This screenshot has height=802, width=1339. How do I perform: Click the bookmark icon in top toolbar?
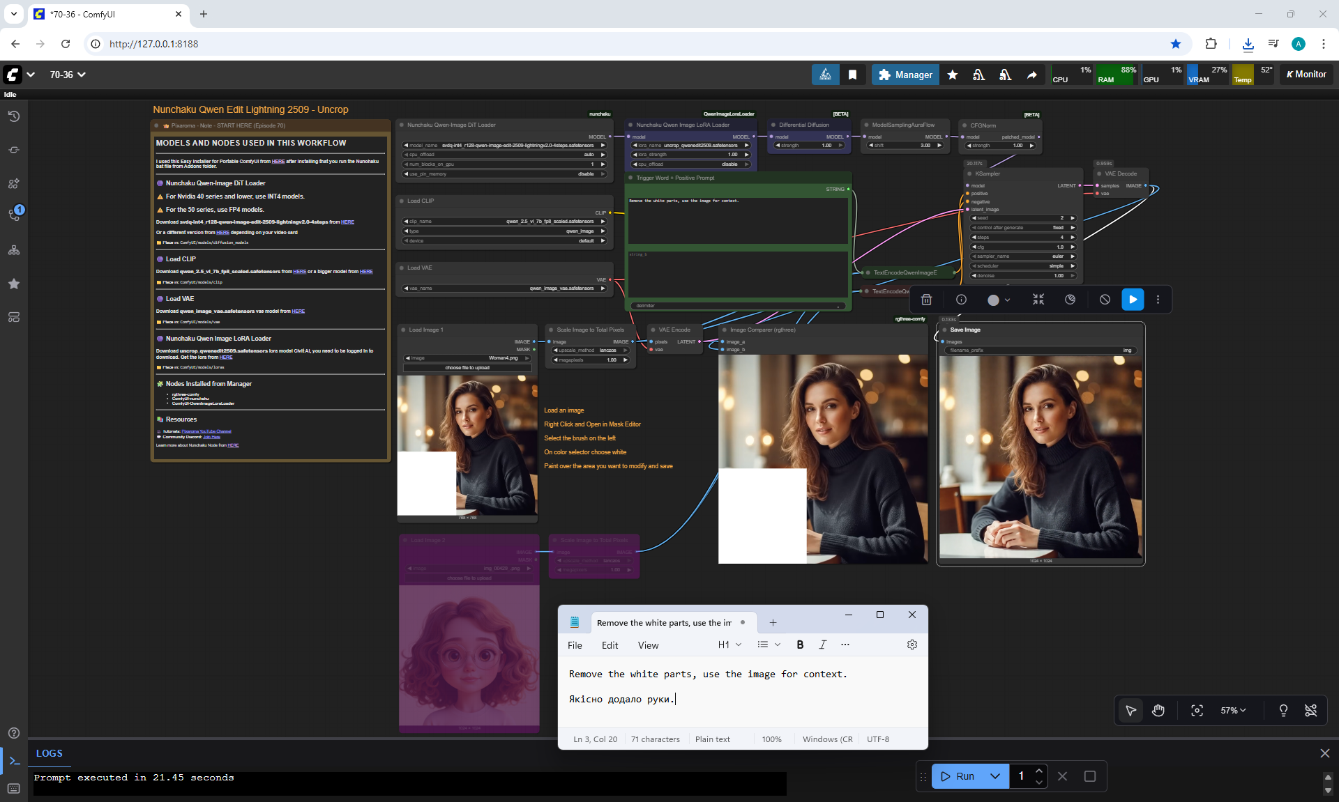point(852,75)
